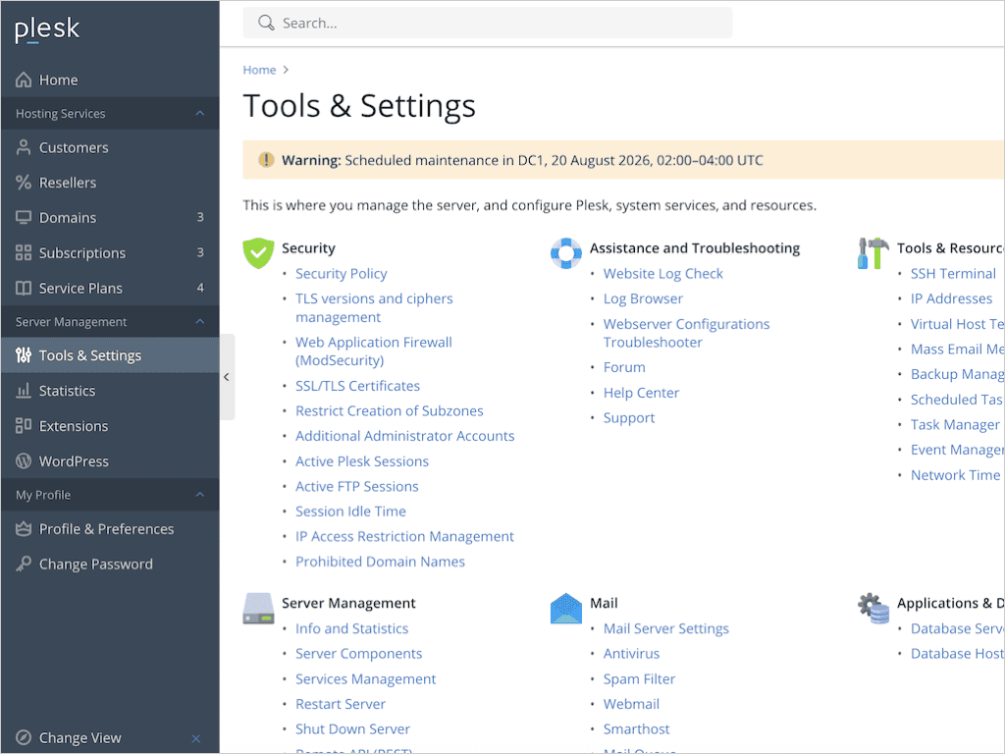1005x754 pixels.
Task: Click the Extensions blocks icon
Action: (x=24, y=426)
